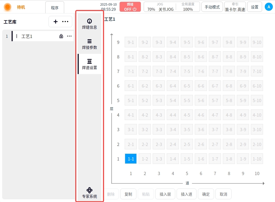This screenshot has height=202, width=275.
Task: Open the 工艺库 more options menu
Action: [66, 22]
